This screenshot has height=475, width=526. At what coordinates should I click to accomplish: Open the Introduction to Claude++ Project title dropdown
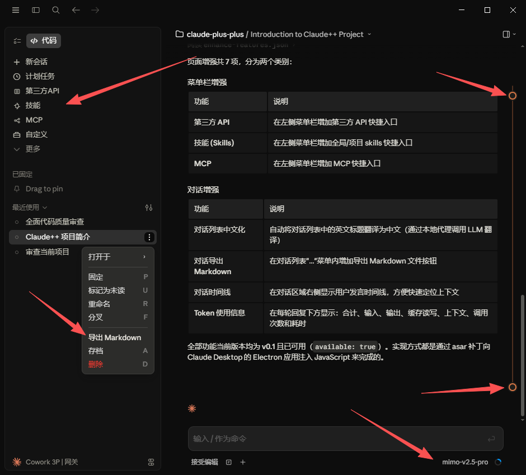coord(311,35)
